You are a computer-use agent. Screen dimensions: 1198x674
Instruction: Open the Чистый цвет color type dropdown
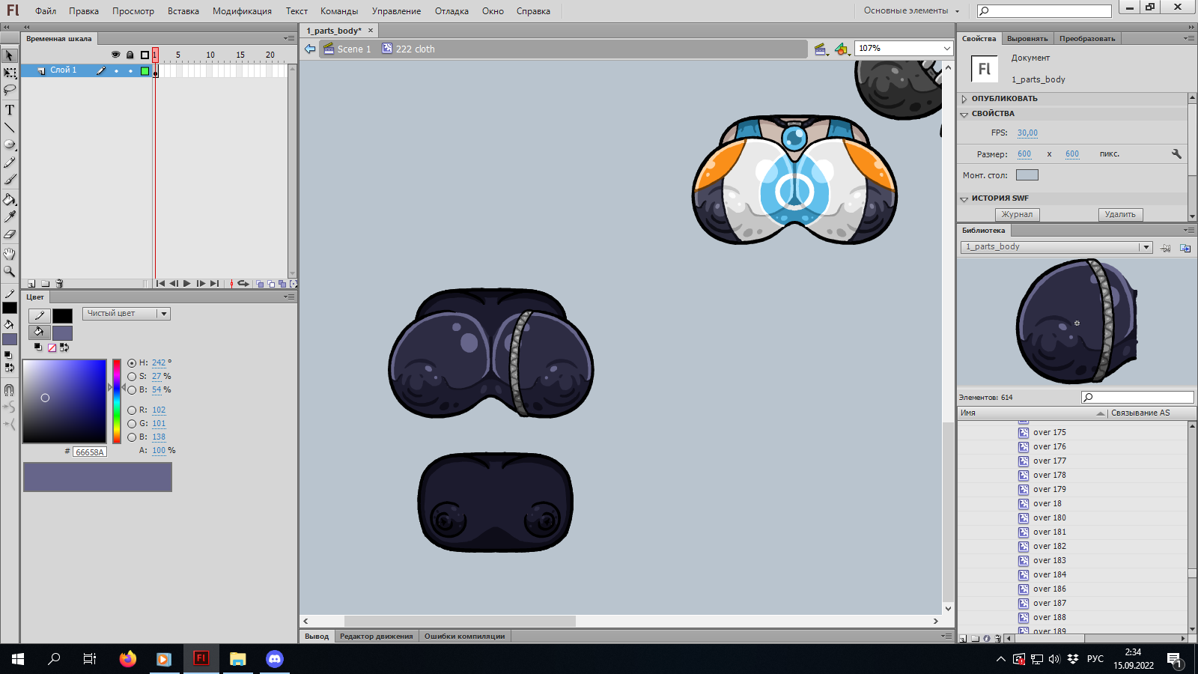click(127, 314)
